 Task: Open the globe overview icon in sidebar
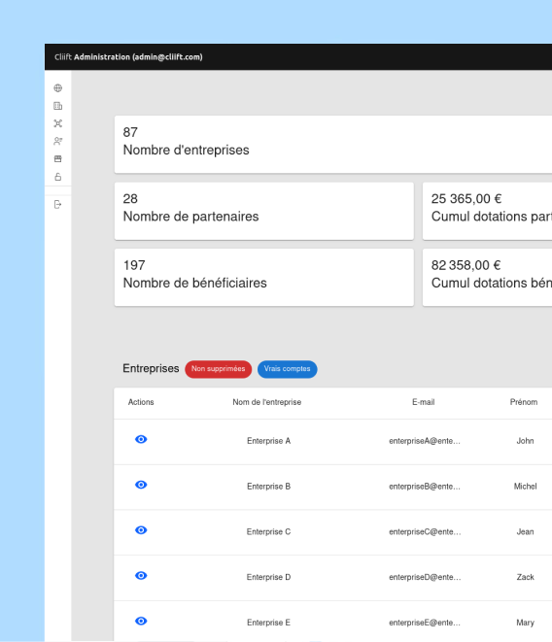tap(57, 88)
